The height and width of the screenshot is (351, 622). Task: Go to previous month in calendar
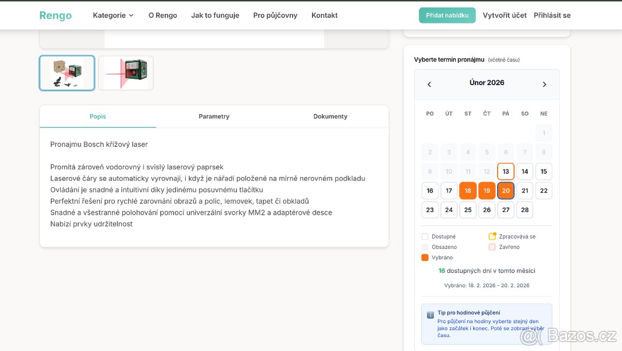click(429, 85)
